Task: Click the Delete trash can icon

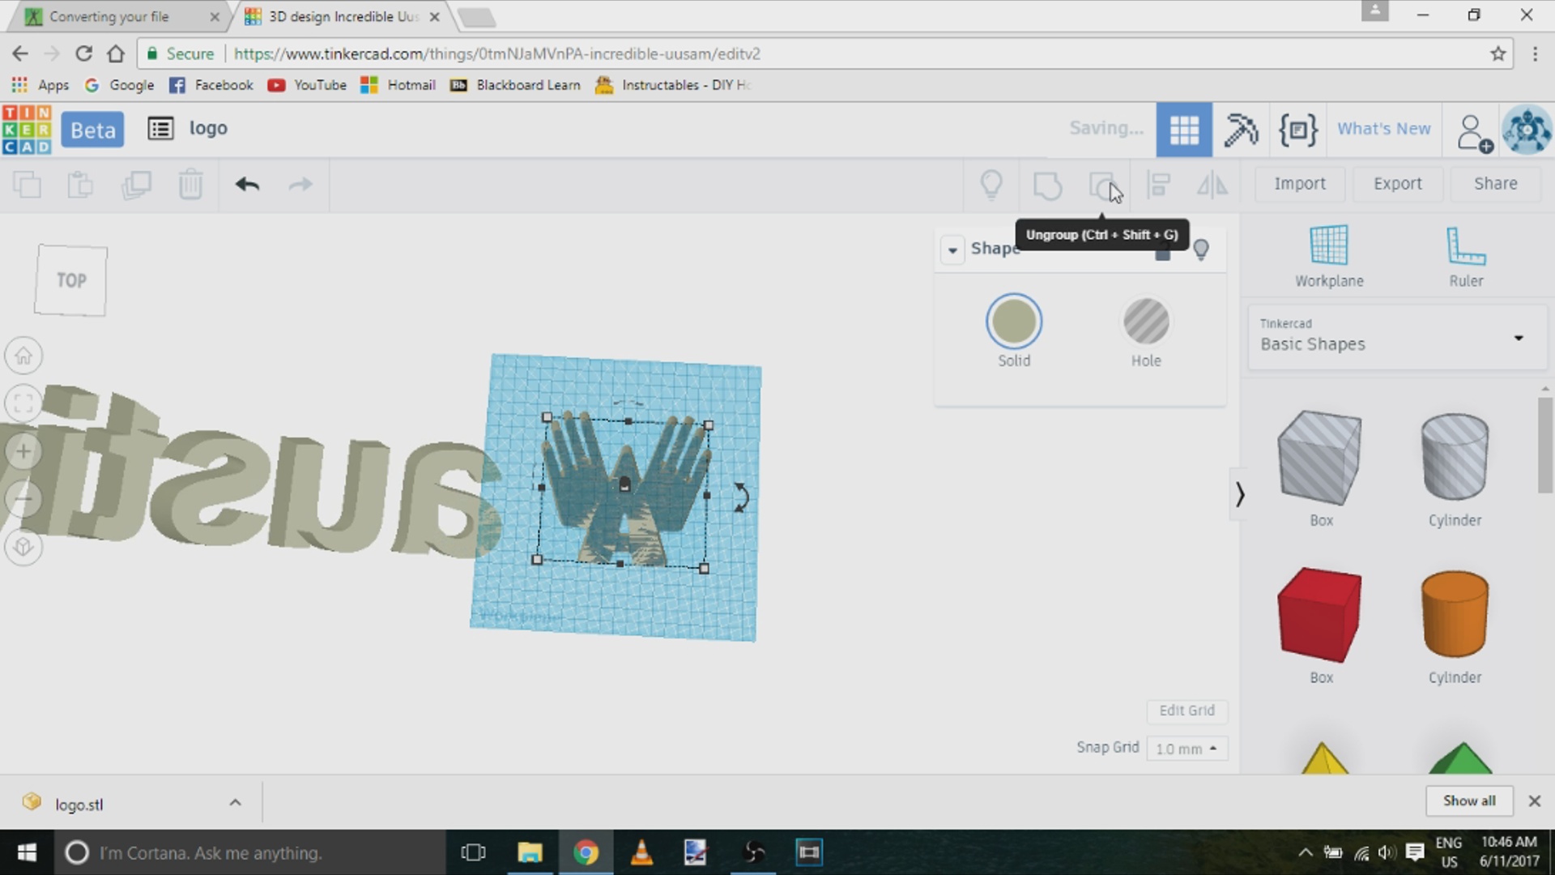Action: pyautogui.click(x=190, y=185)
